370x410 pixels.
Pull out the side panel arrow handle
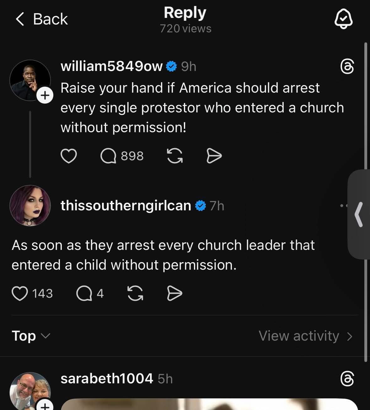click(359, 214)
